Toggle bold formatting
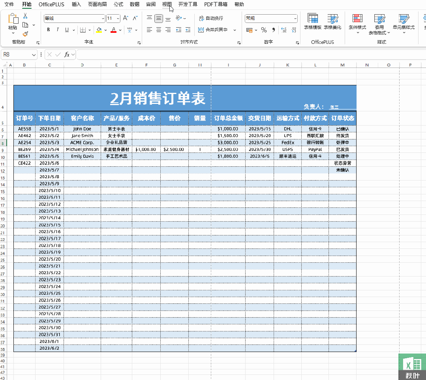This screenshot has height=380, width=426. click(x=48, y=30)
